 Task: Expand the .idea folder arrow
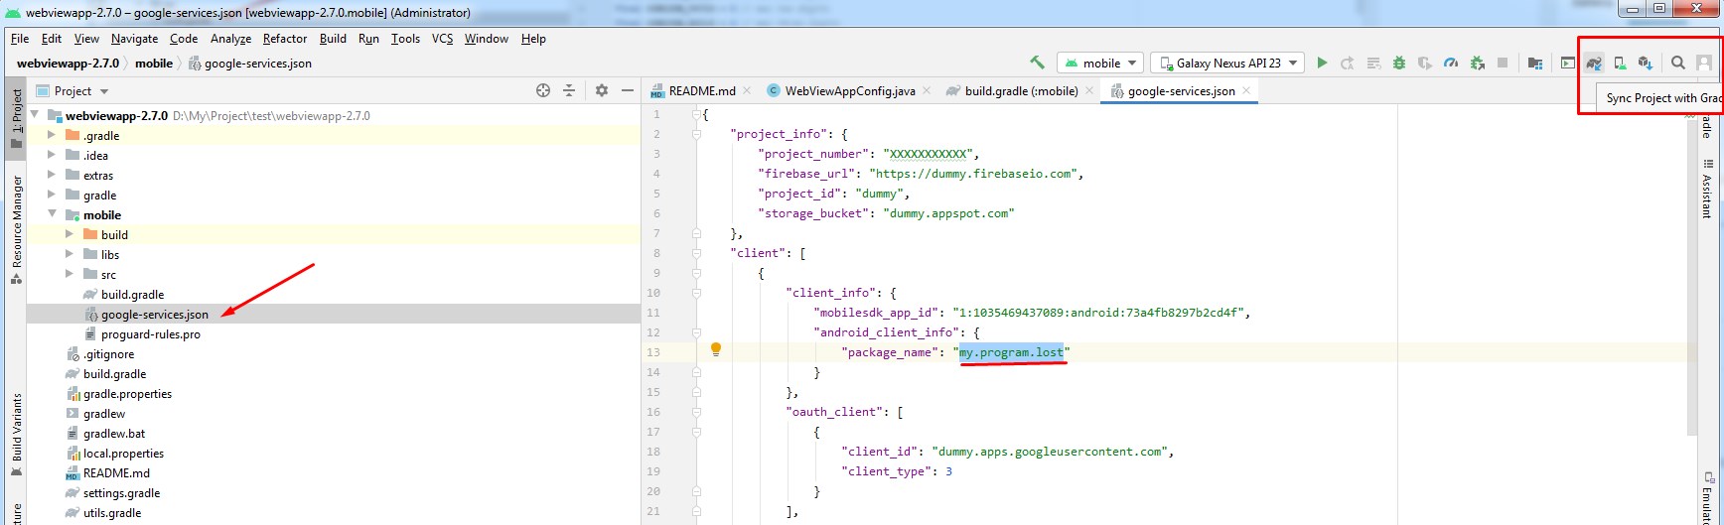pos(52,155)
